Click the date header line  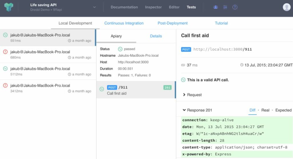pos(237,127)
